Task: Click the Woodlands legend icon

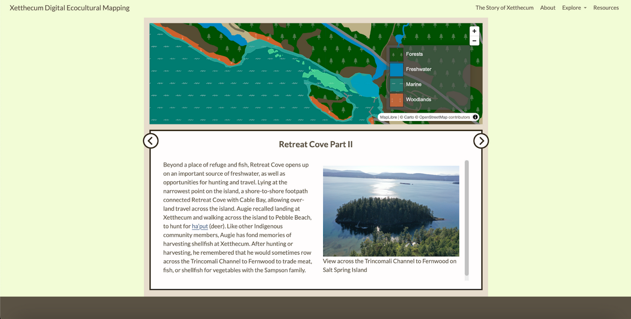Action: tap(397, 100)
